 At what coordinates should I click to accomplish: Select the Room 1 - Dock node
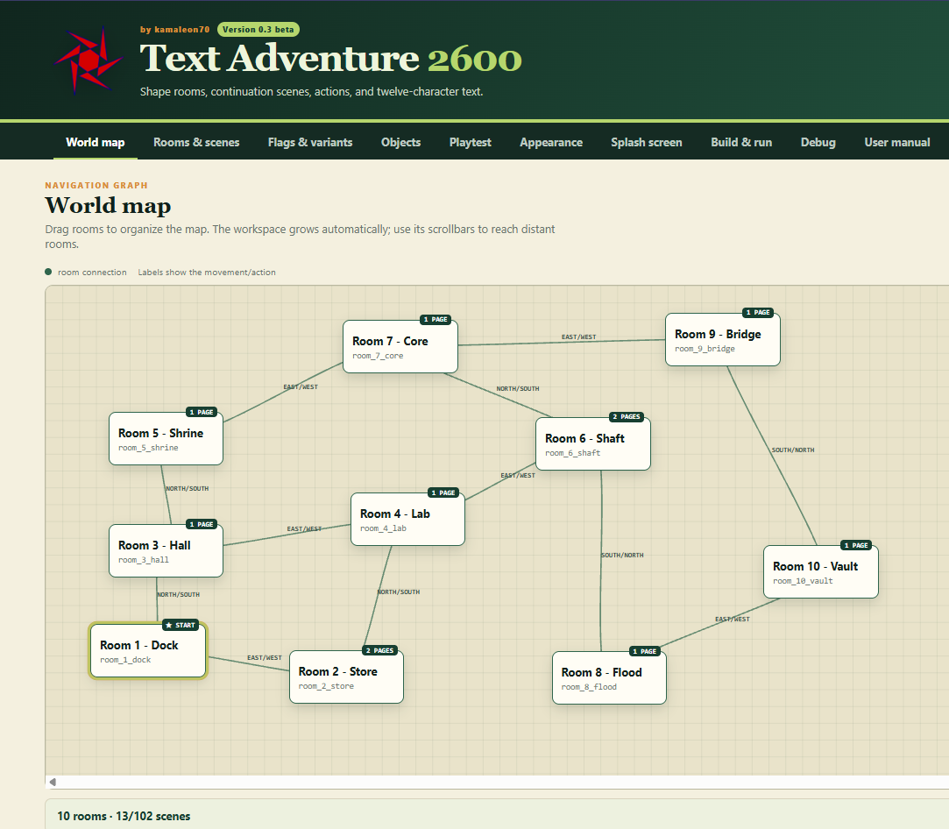pyautogui.click(x=148, y=650)
